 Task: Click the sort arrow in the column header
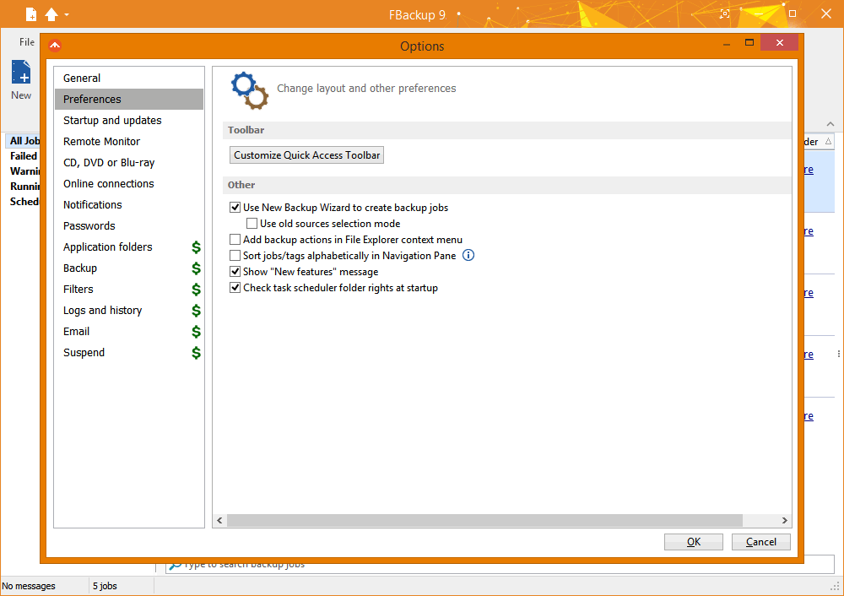[x=829, y=142]
